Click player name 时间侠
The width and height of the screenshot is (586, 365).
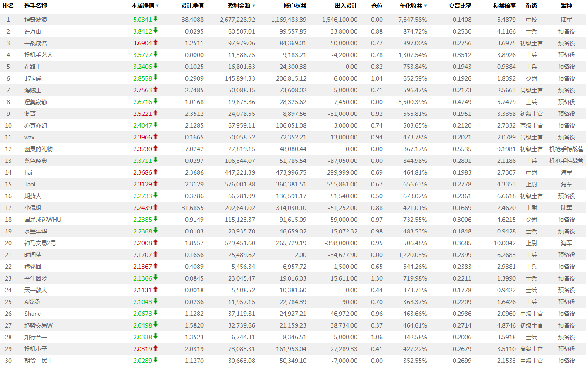(33, 255)
